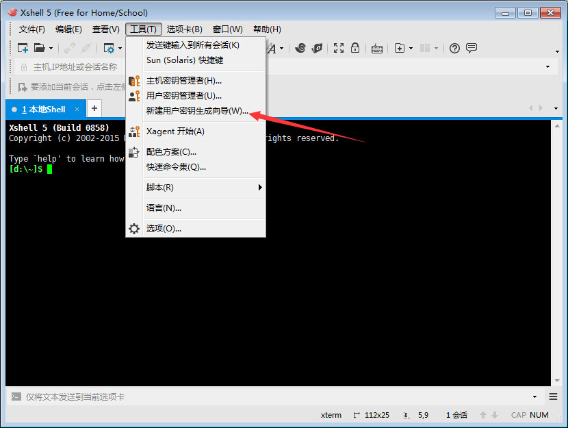Screen dimensions: 568x428
Task: Expand the address bar dropdown arrow
Action: coord(547,66)
